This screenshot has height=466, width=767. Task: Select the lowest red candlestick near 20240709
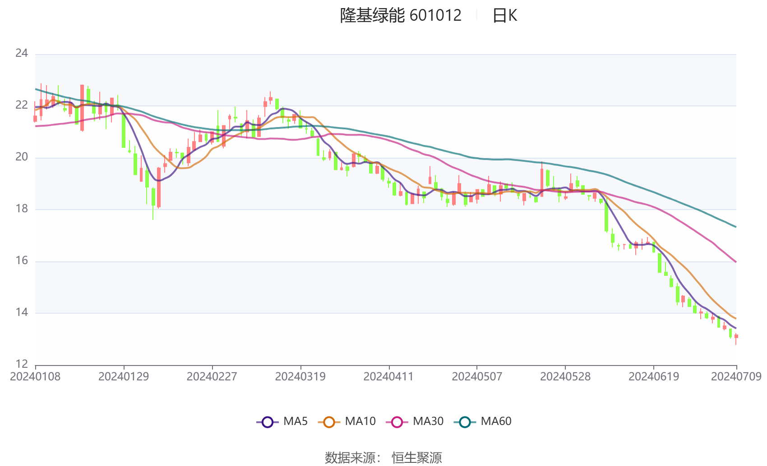tap(737, 337)
